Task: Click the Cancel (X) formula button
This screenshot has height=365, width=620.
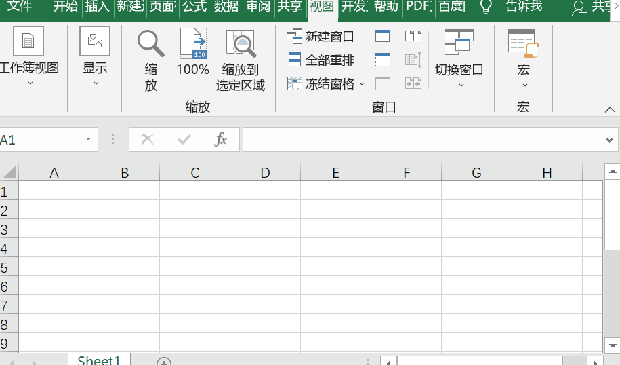Action: pos(147,139)
